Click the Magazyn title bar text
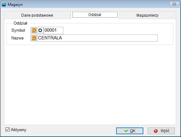Viewport: 181px width, 137px height. click(15, 5)
